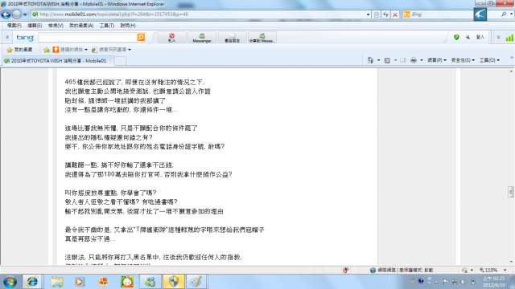Open the search provider dropdown arrow
Screen dimensions: 515x289
[x=511, y=14]
